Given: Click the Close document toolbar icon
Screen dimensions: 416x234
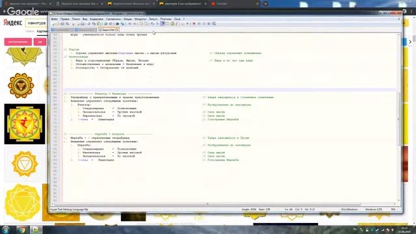Looking at the screenshot, I should coord(73,24).
